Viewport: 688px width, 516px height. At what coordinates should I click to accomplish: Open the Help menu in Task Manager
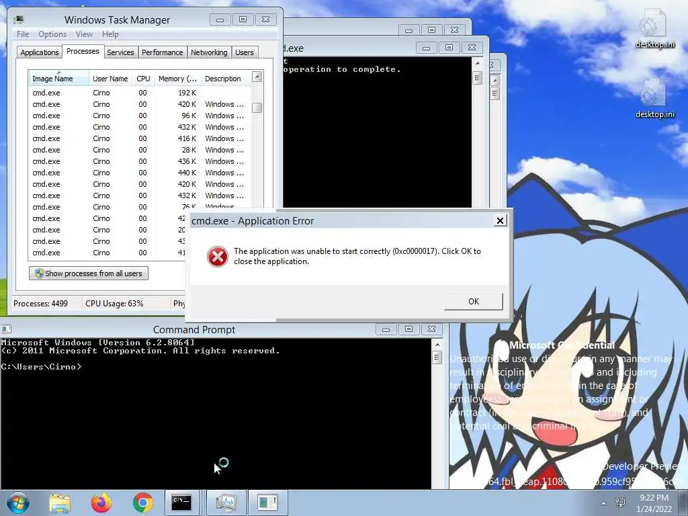pos(110,34)
